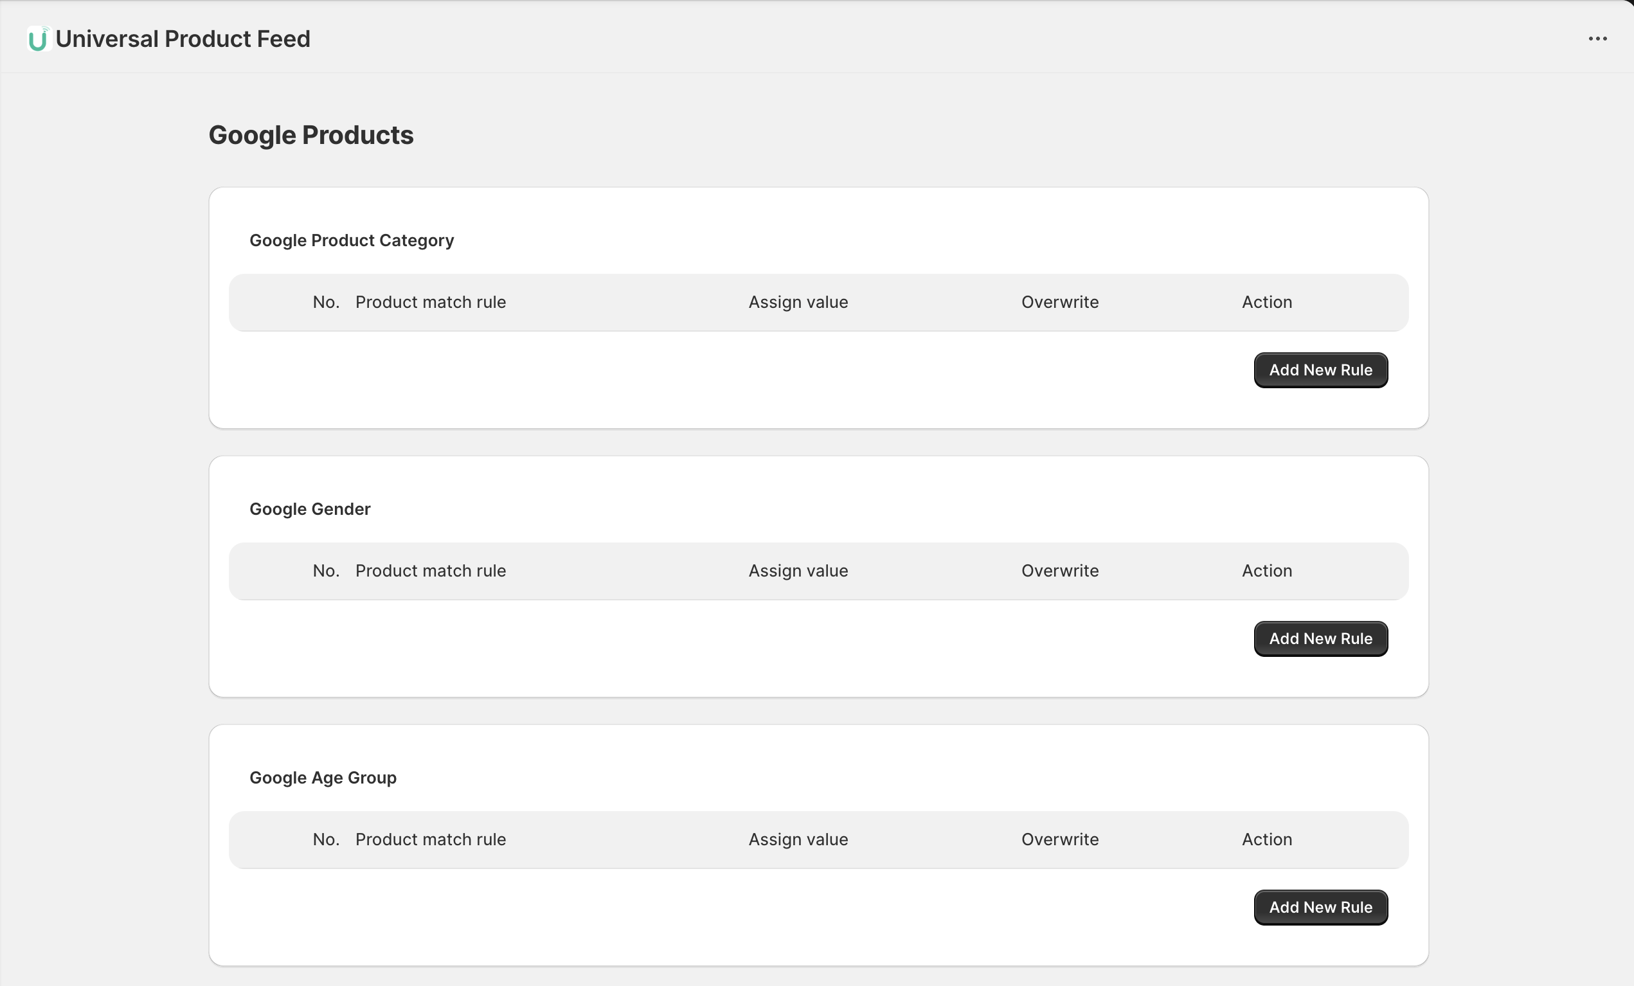Viewport: 1634px width, 986px height.
Task: Open the three-dot overflow menu
Action: point(1599,38)
